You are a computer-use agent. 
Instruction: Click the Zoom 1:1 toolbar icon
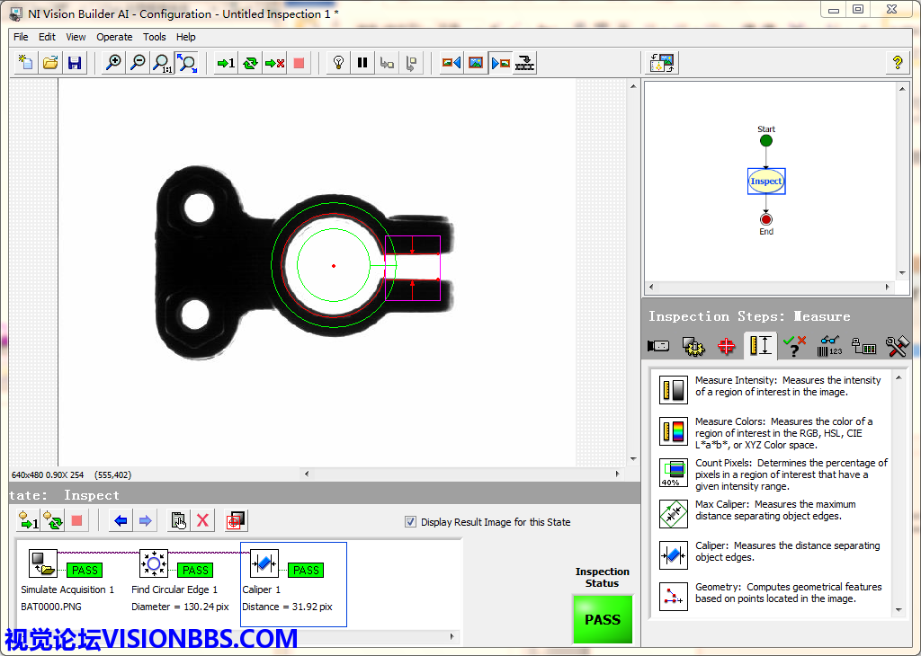pyautogui.click(x=162, y=63)
